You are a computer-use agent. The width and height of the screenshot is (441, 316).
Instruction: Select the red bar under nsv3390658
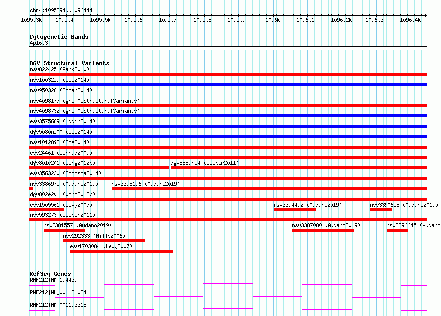(x=381, y=210)
